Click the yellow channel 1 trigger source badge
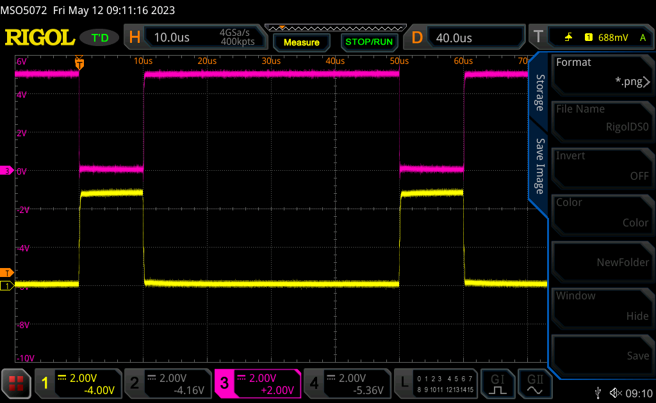This screenshot has width=656, height=403. tap(588, 38)
